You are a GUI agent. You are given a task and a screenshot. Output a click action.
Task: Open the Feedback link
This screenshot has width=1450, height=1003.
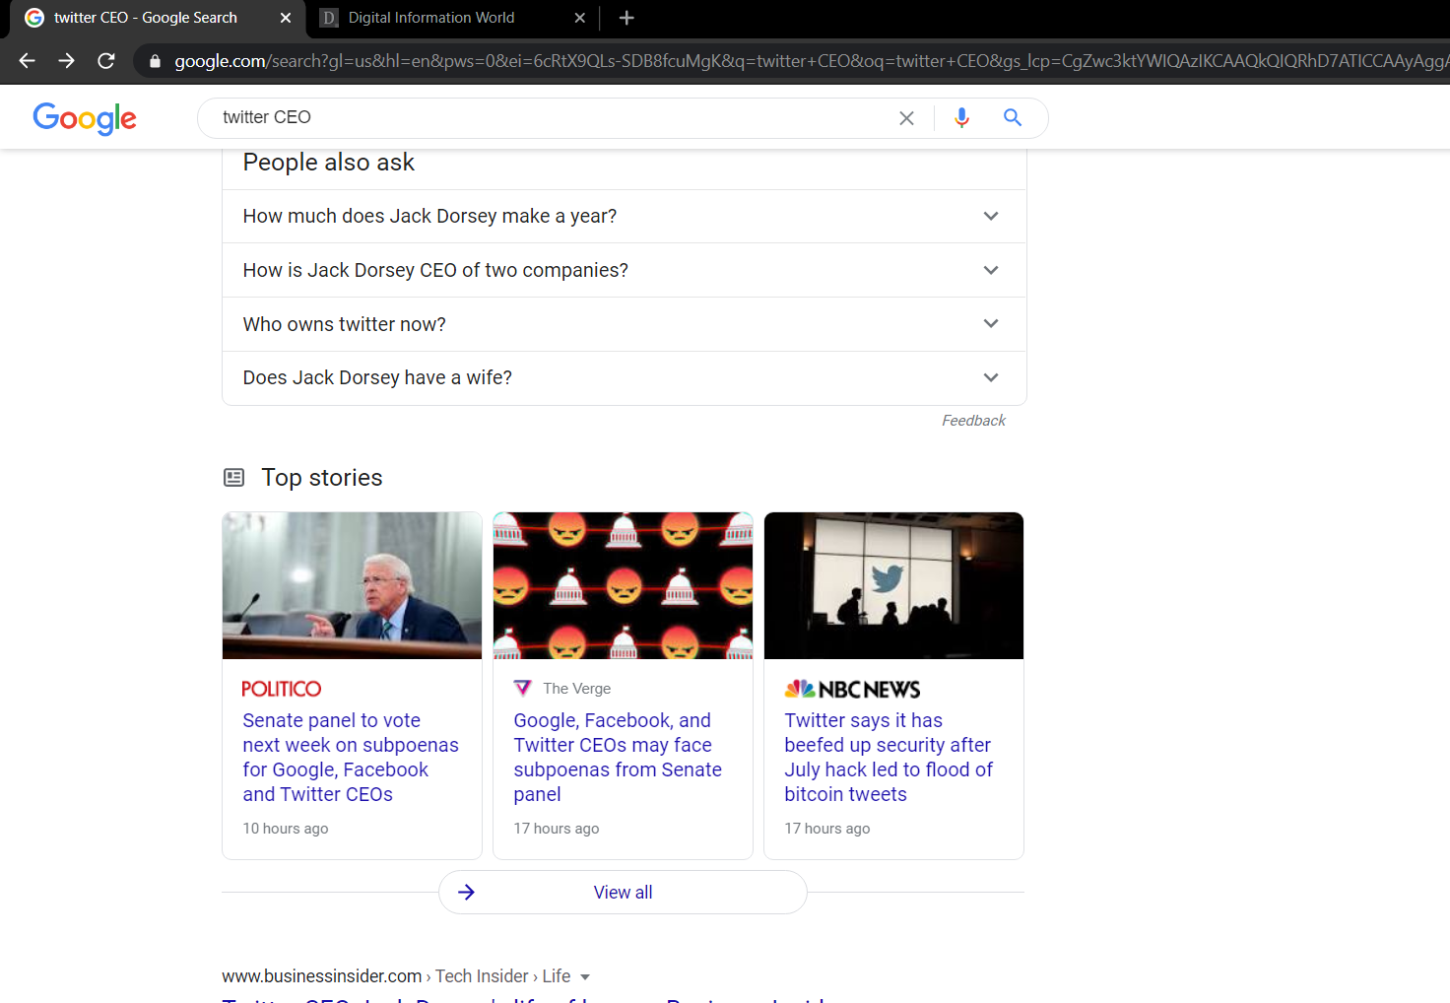[x=972, y=420]
